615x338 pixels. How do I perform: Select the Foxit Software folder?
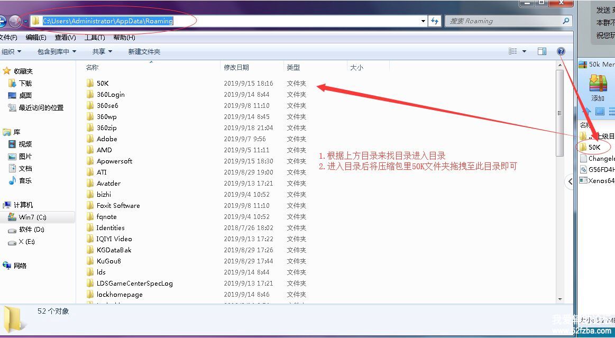[x=118, y=205]
